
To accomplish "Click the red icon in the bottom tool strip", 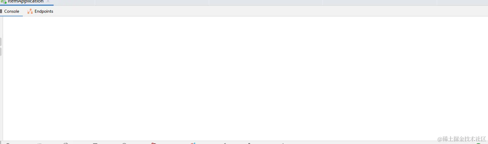I will 154,143.
